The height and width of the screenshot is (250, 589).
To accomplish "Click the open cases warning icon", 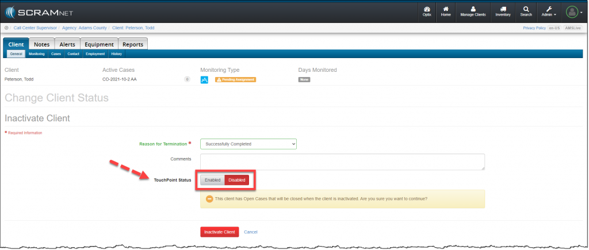I will pos(209,199).
